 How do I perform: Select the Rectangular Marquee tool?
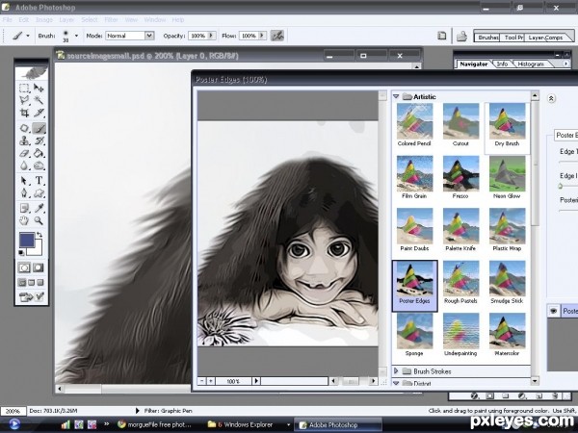[24, 88]
